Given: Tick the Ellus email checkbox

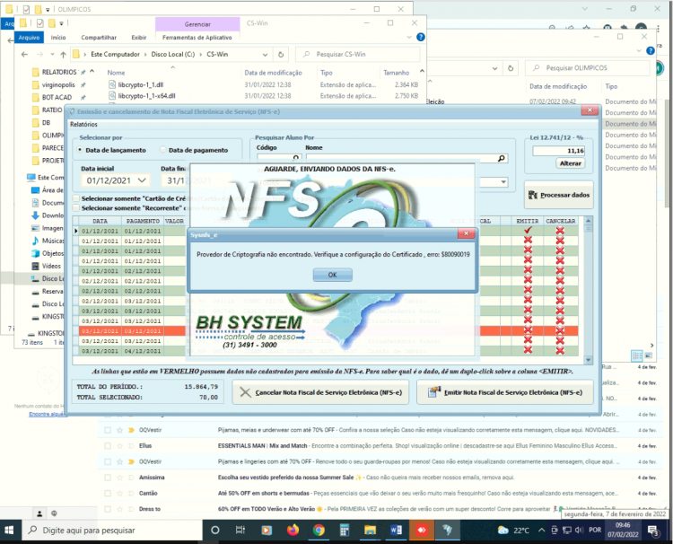Looking at the screenshot, I should [108, 445].
